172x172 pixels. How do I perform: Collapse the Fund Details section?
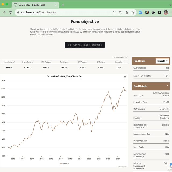click(167, 86)
